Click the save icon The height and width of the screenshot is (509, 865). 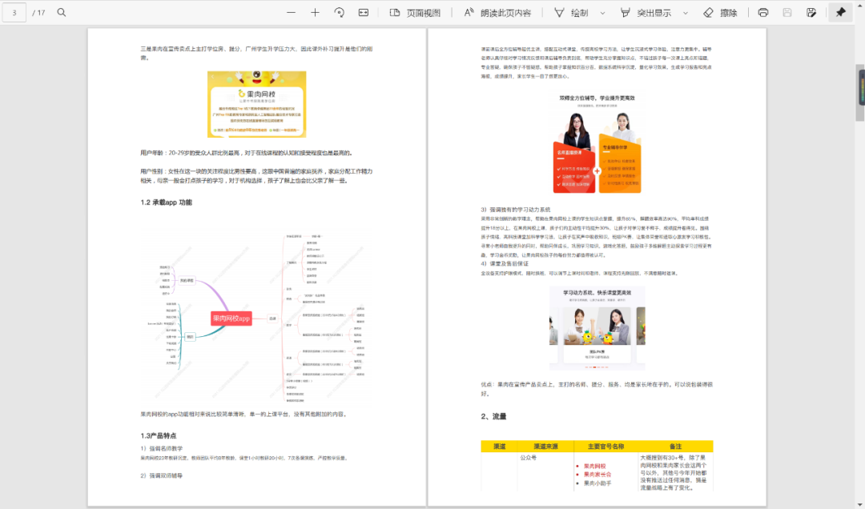pyautogui.click(x=787, y=12)
